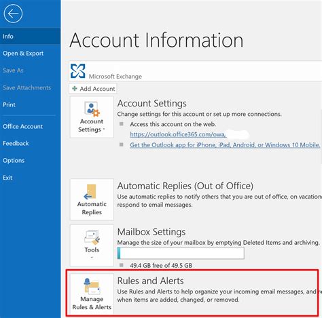Open the Account Settings button
Image resolution: width=322 pixels, height=318 pixels.
[x=92, y=117]
